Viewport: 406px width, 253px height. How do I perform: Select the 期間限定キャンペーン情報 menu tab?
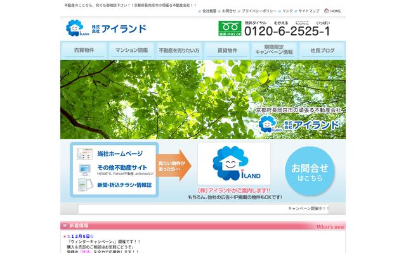click(x=274, y=51)
